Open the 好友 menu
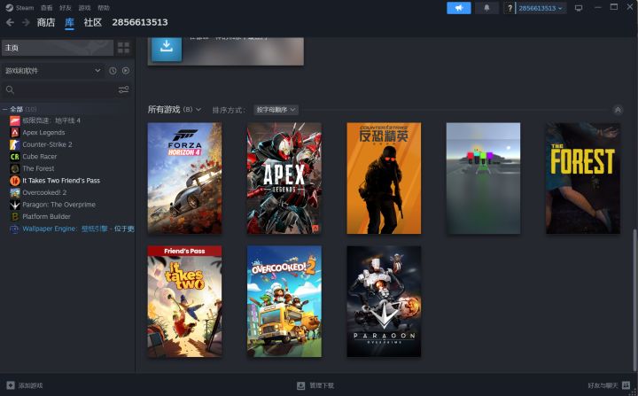 point(65,8)
